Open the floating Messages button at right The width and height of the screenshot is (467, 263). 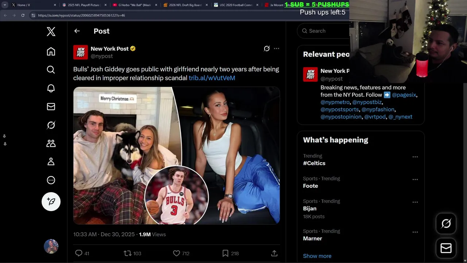[446, 248]
